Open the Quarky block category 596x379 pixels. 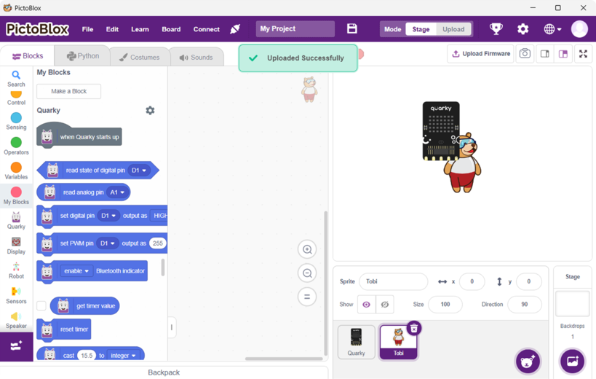[x=16, y=221]
